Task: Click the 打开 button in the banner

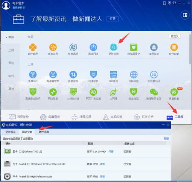Action: pyautogui.click(x=113, y=19)
